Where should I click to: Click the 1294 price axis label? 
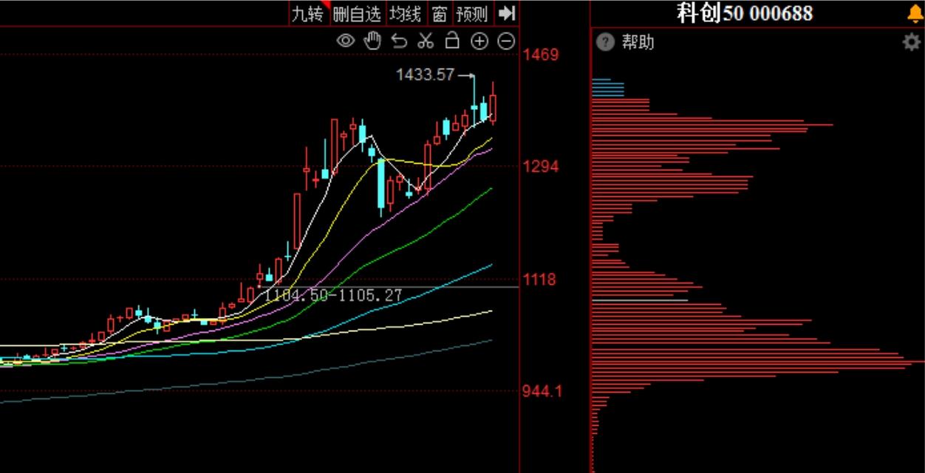(x=542, y=167)
